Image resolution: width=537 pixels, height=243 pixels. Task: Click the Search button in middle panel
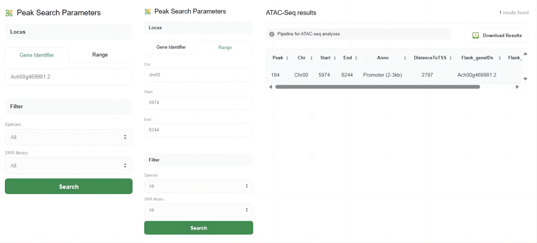[x=199, y=228]
